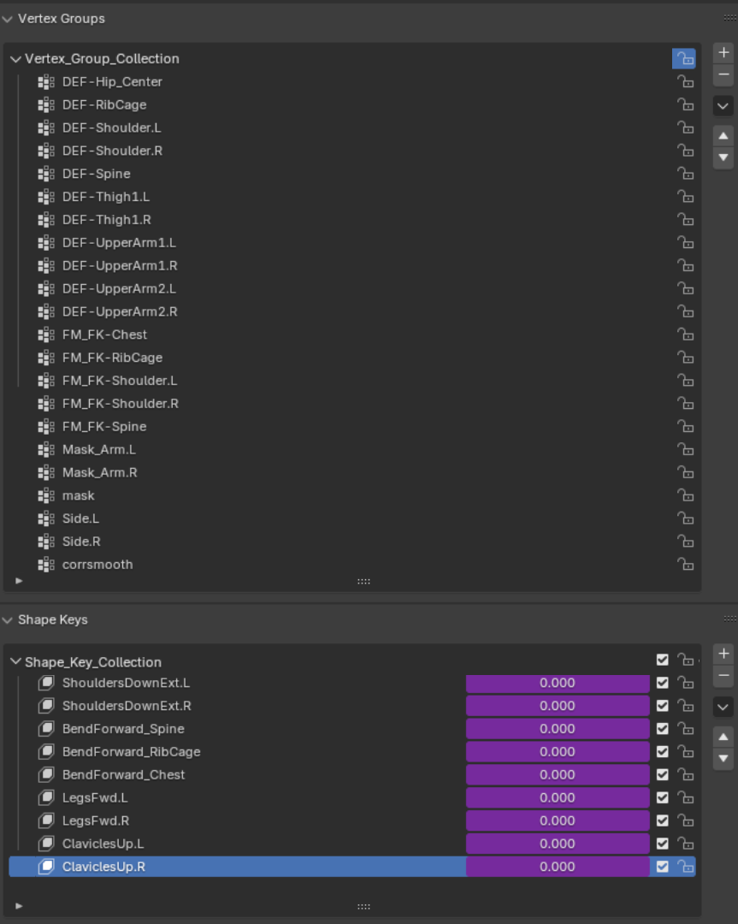Select the DEF-UpperArm1.R vertex group
The image size is (738, 924).
[x=352, y=266]
